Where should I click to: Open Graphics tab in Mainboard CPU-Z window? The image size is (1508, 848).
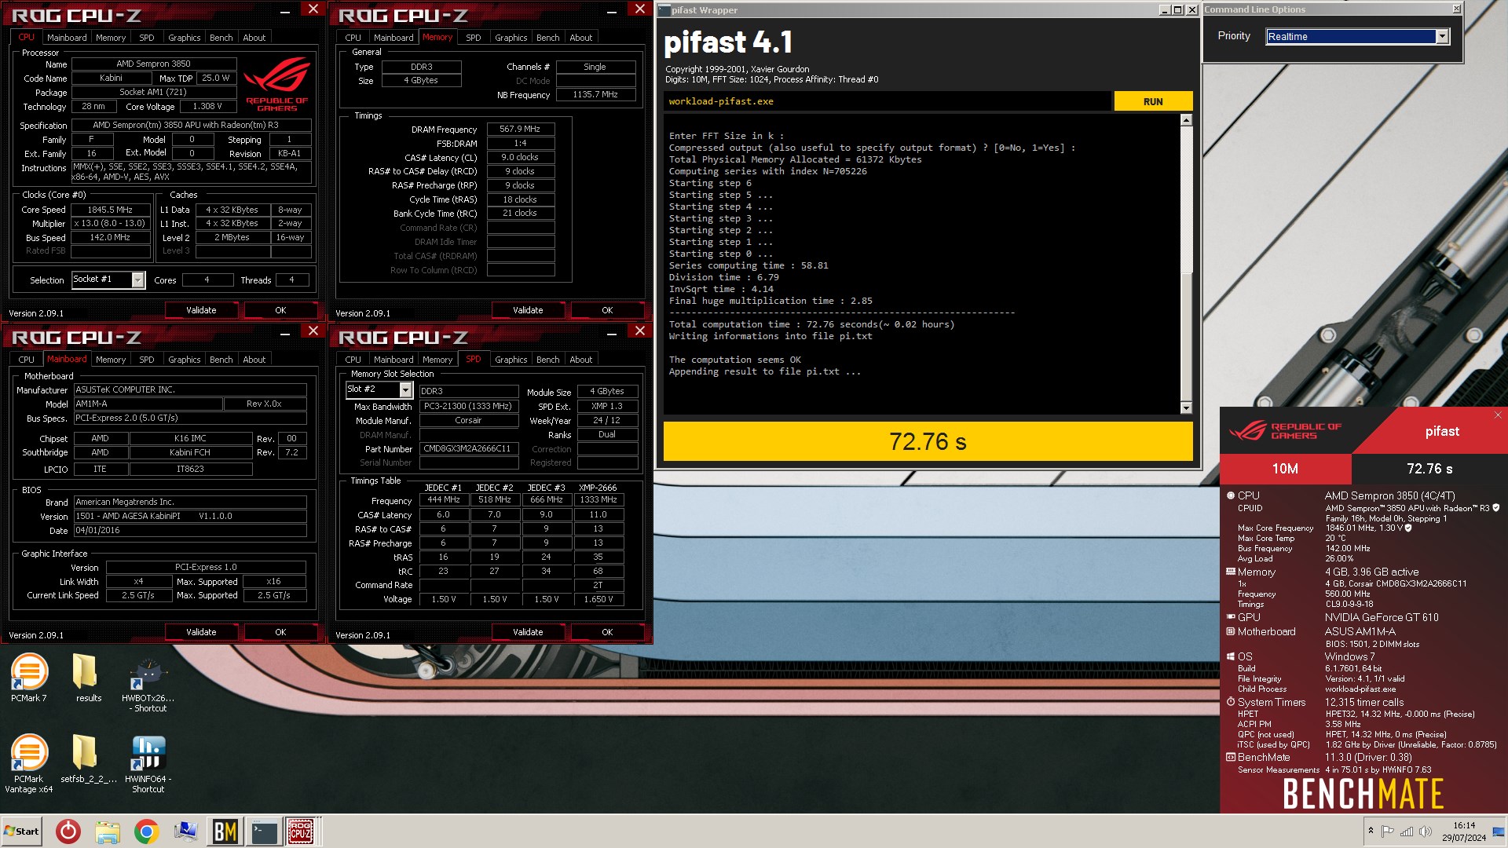click(x=185, y=360)
